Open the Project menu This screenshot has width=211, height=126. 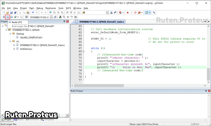[23, 8]
